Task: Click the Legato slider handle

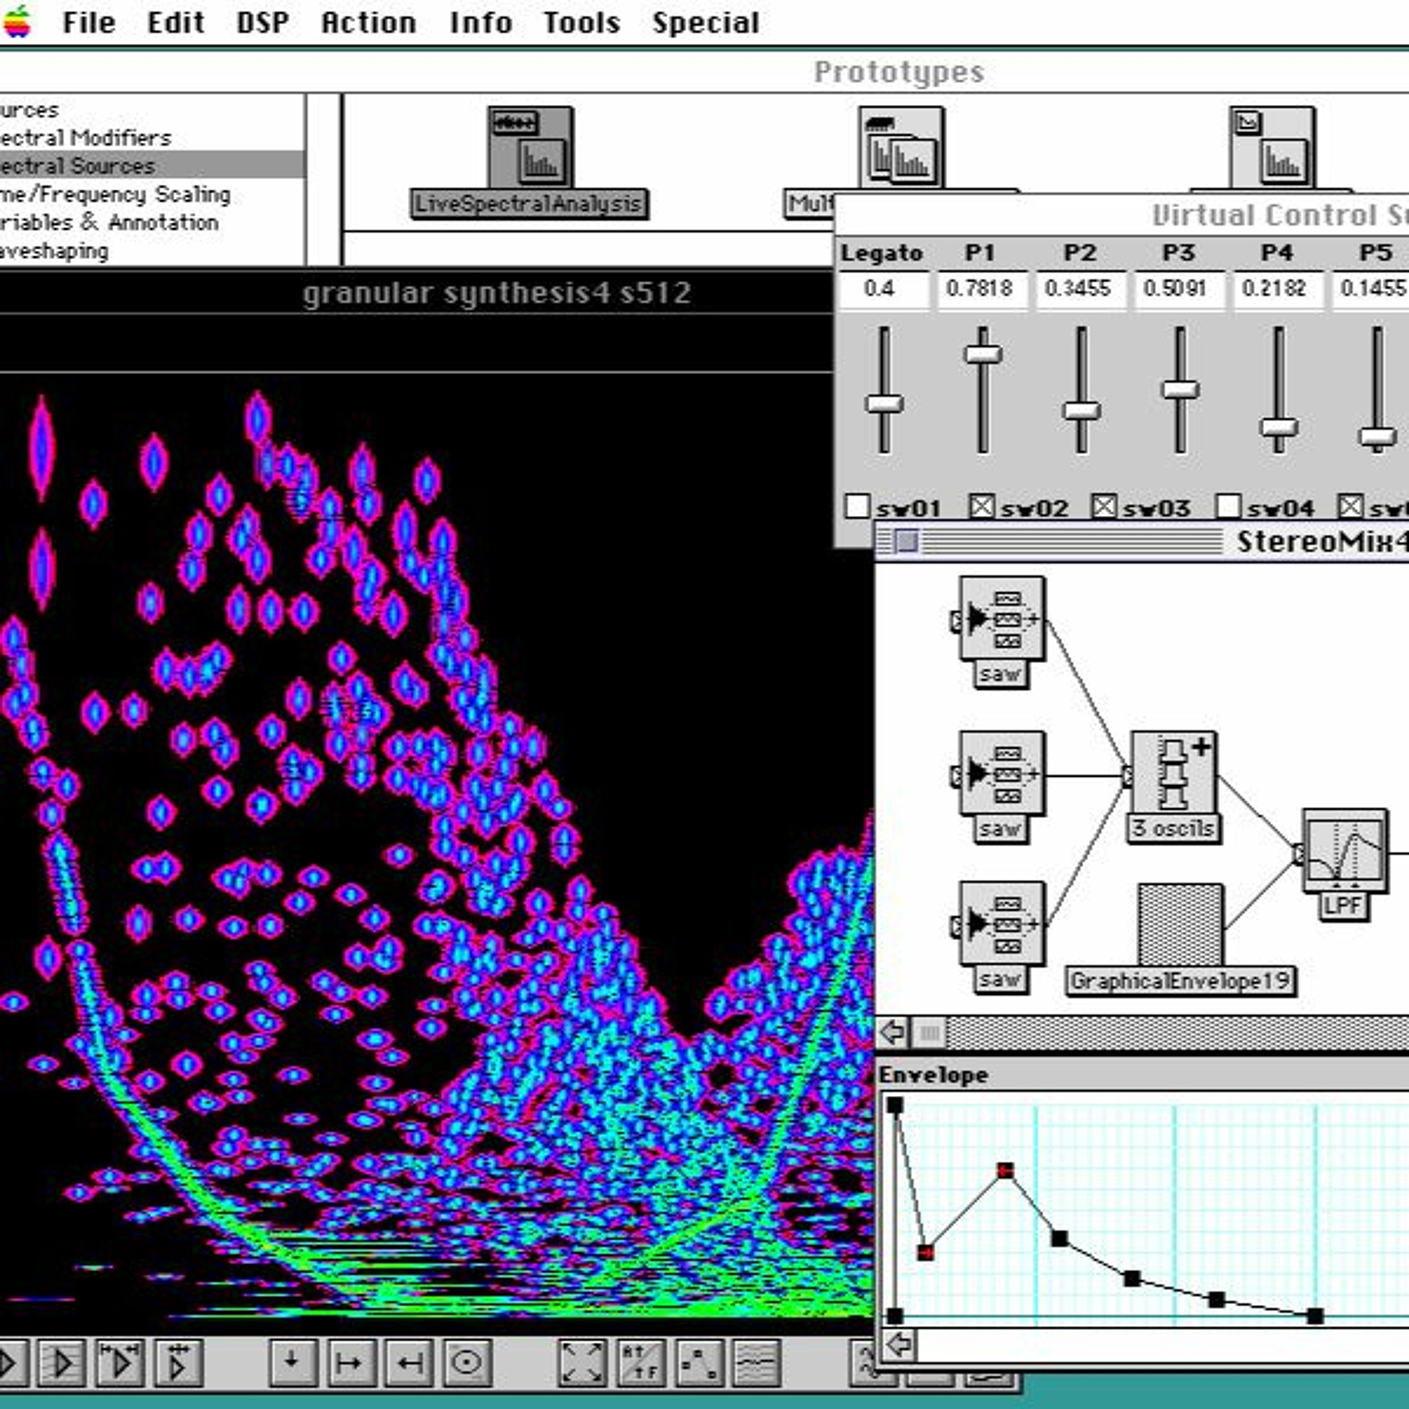Action: 884,403
